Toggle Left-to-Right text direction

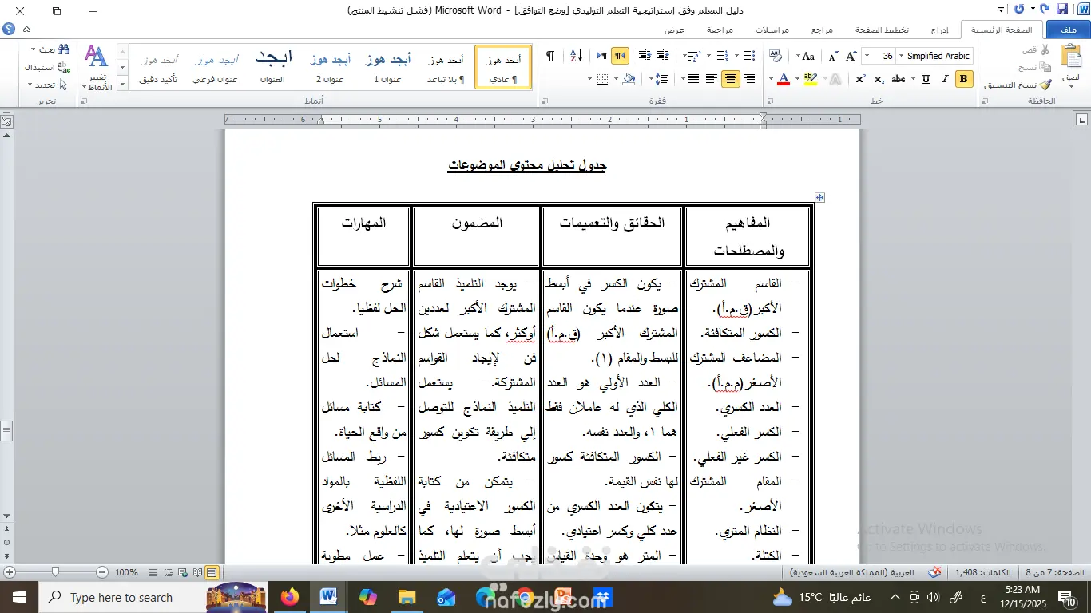pos(601,56)
